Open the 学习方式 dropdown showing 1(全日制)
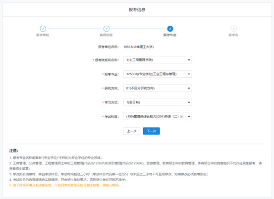The width and height of the screenshot is (274, 199). pos(158,102)
